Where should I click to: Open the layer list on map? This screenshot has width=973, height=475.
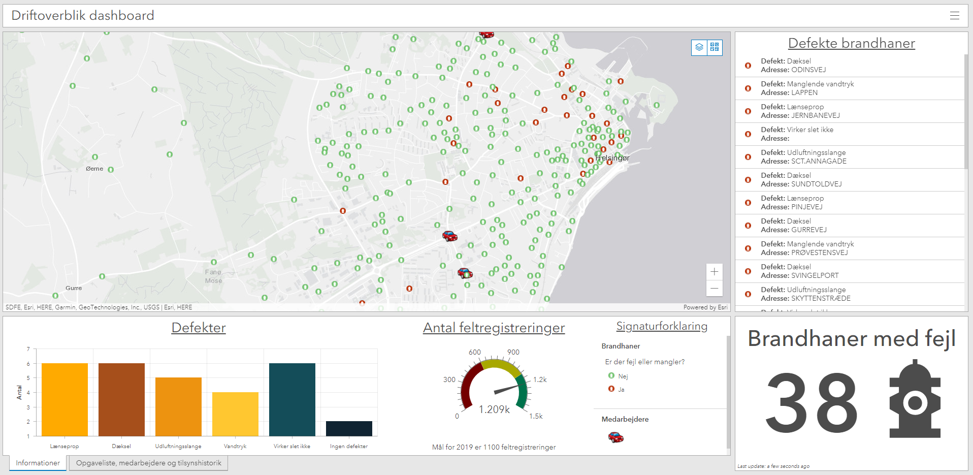pos(699,47)
